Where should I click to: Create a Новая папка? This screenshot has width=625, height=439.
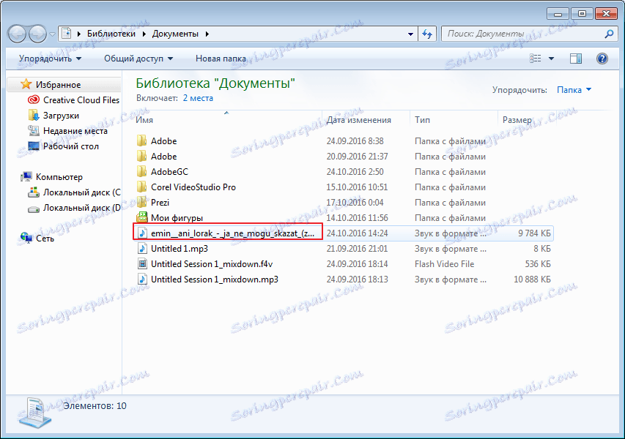(x=221, y=59)
